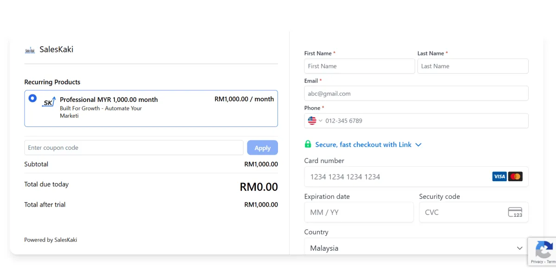Click the First Name field
This screenshot has height=272, width=556.
click(x=359, y=66)
